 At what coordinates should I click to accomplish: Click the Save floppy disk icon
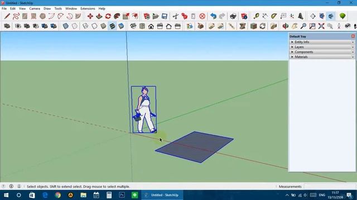(x=165, y=16)
